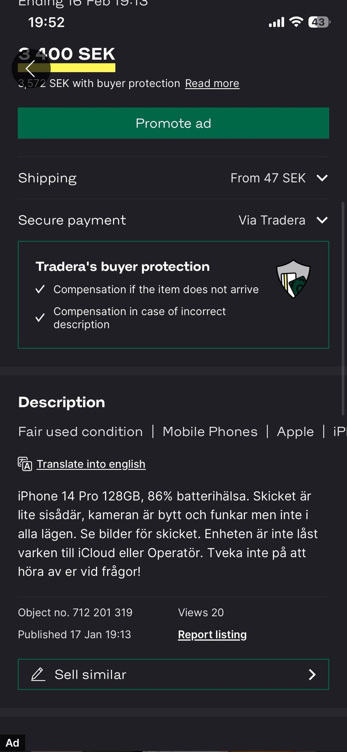Click the Report listing link

(x=212, y=634)
